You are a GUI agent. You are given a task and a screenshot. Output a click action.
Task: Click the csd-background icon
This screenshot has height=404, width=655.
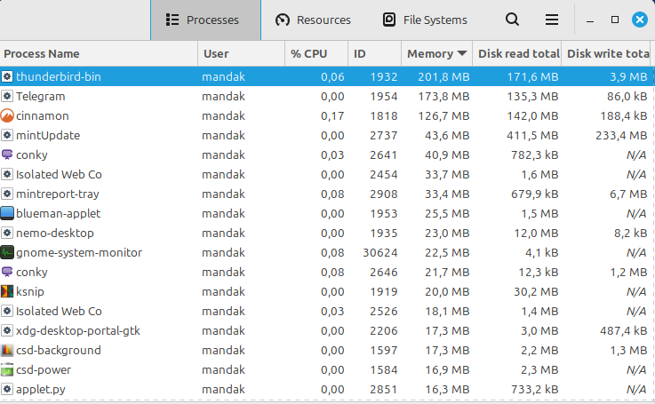point(7,350)
